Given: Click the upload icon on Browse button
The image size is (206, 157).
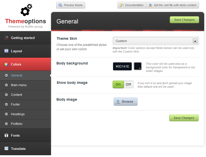Looking at the screenshot, I should click(118, 102).
